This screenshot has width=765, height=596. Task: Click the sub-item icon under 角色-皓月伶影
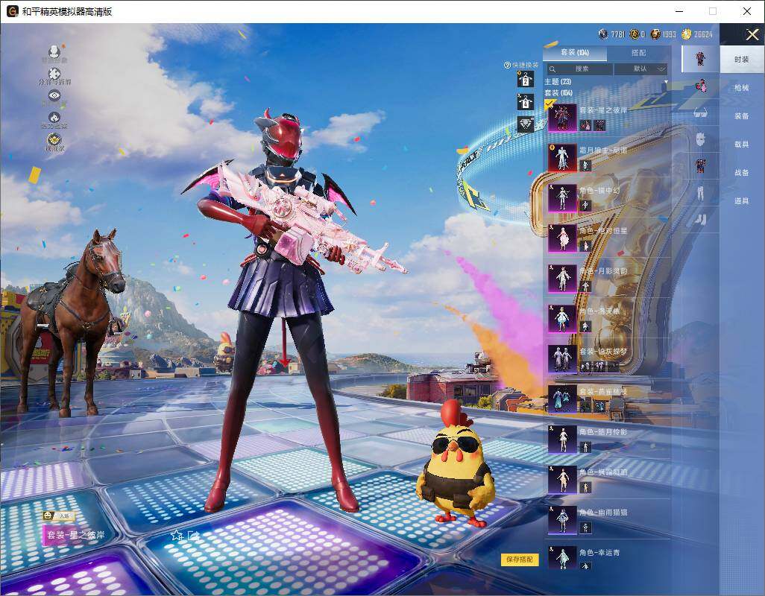[x=585, y=447]
